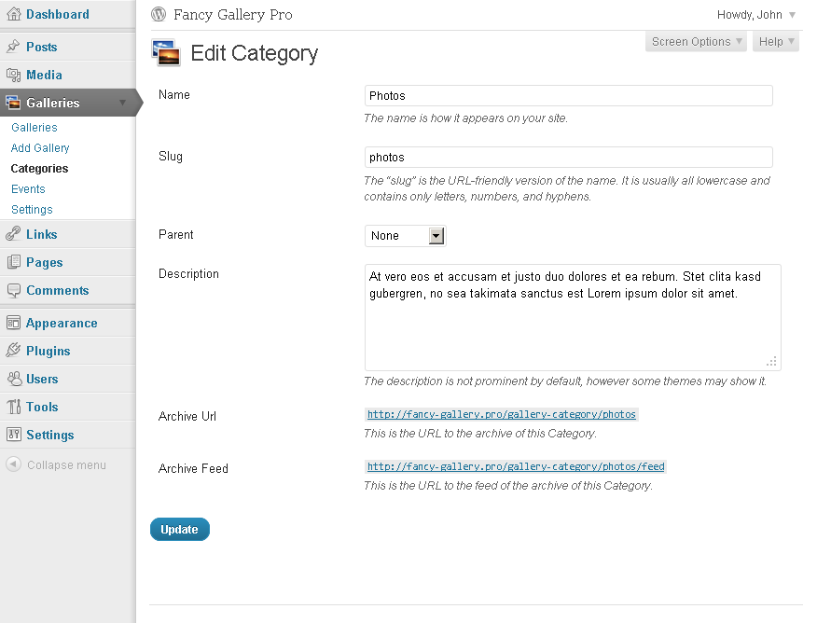
Task: Click the Tools wrench icon
Action: click(x=14, y=407)
